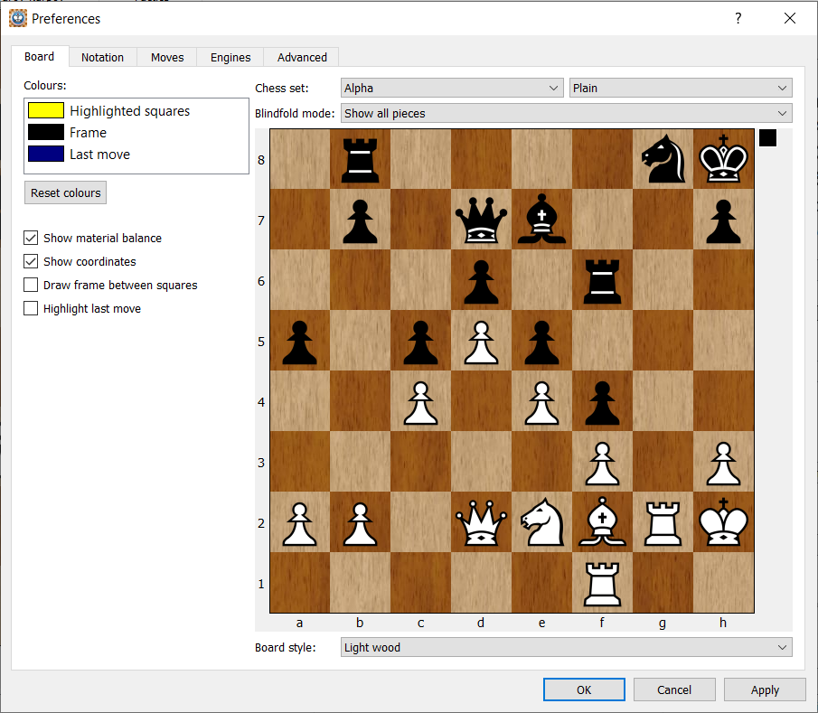
Task: Open the Board style dropdown
Action: [566, 648]
